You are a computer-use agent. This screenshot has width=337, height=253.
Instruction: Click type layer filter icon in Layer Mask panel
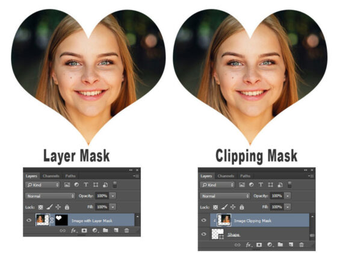coord(85,184)
